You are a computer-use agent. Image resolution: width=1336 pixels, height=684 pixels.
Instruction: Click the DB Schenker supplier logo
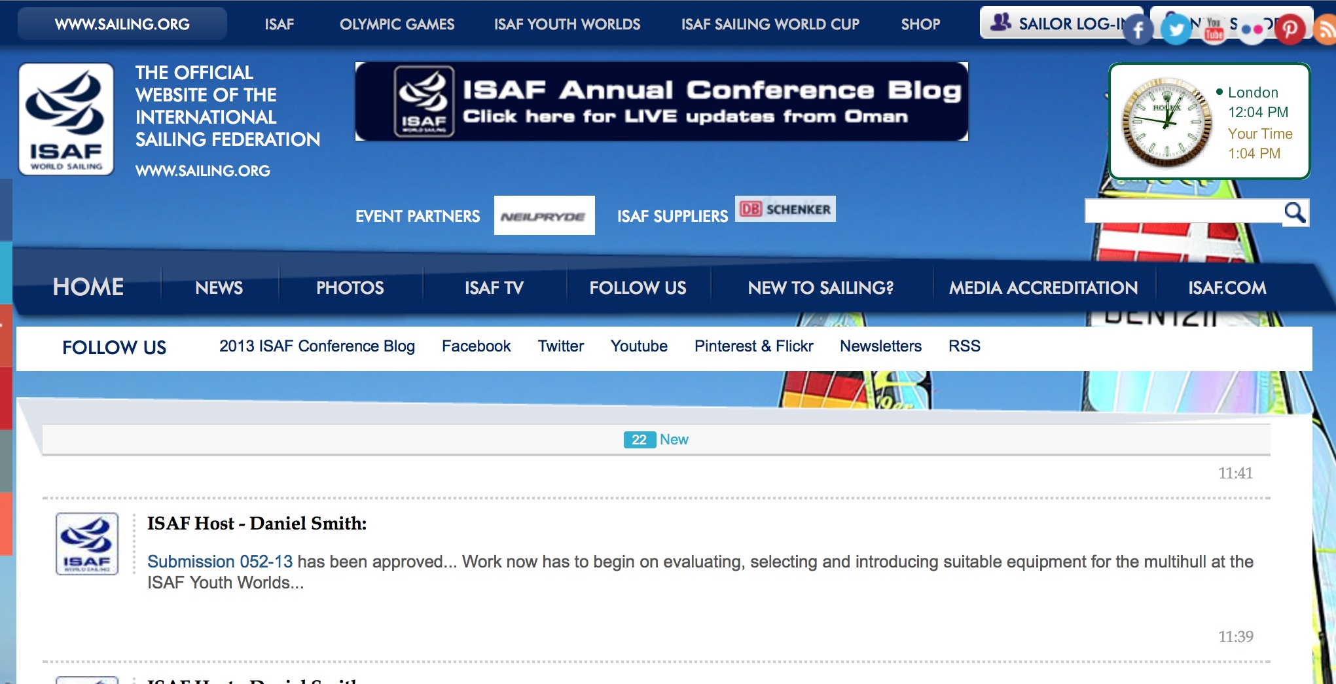(x=785, y=209)
